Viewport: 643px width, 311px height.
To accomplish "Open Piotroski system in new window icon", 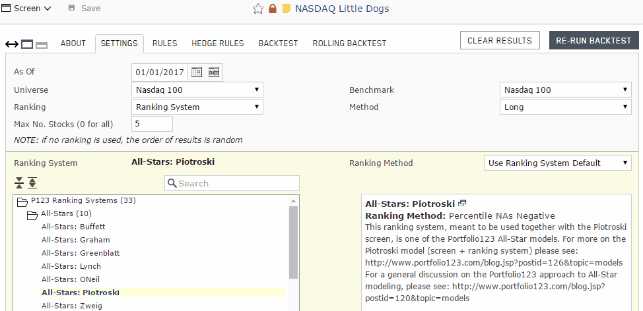I will coord(462,203).
